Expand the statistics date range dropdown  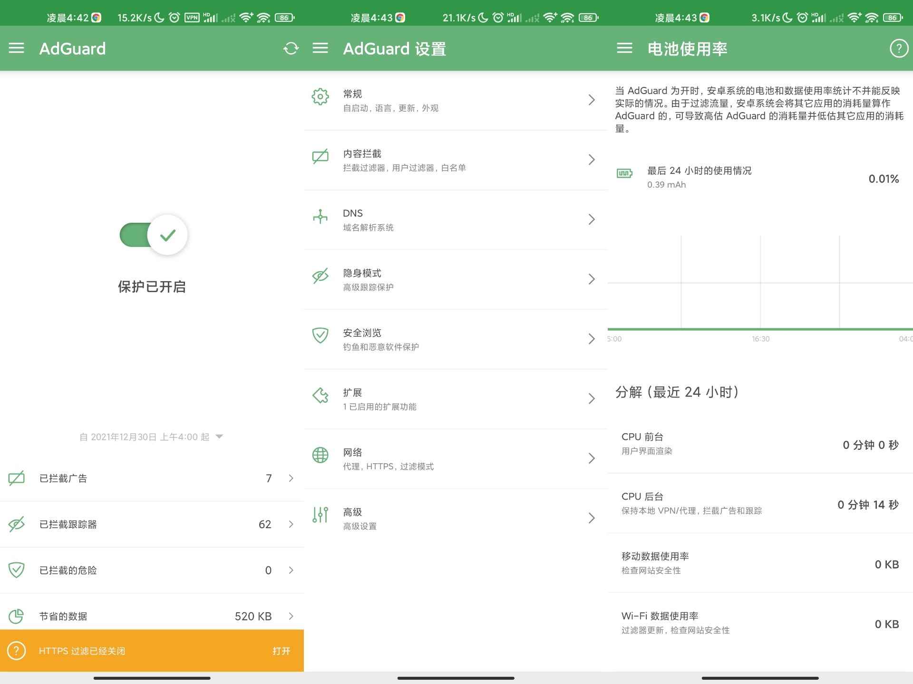(x=219, y=437)
